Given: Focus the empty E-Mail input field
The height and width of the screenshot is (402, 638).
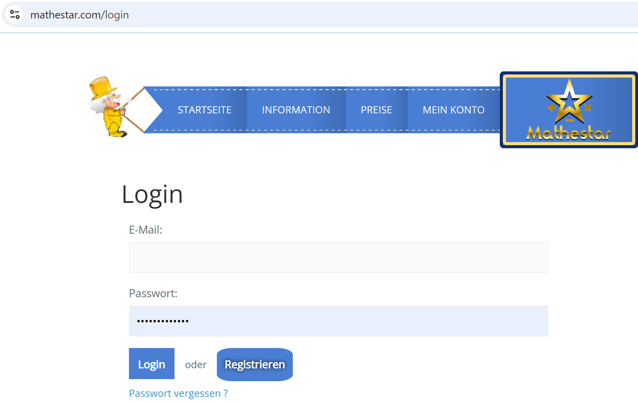Looking at the screenshot, I should pyautogui.click(x=338, y=257).
